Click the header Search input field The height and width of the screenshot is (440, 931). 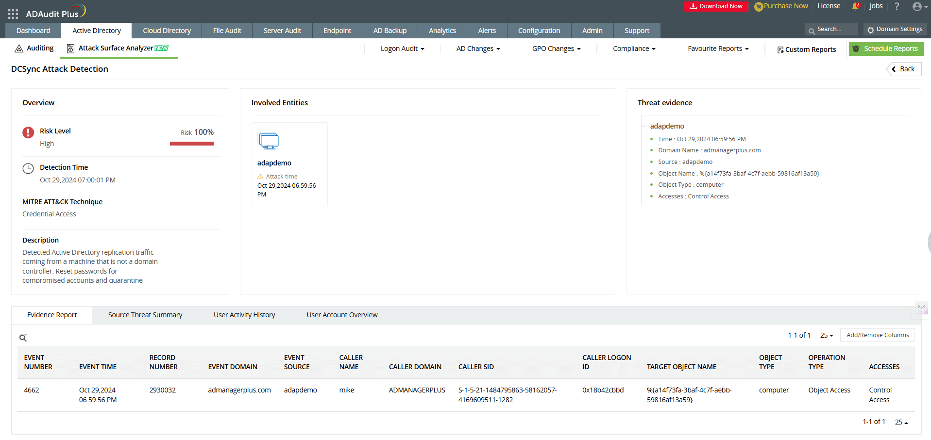tap(831, 30)
